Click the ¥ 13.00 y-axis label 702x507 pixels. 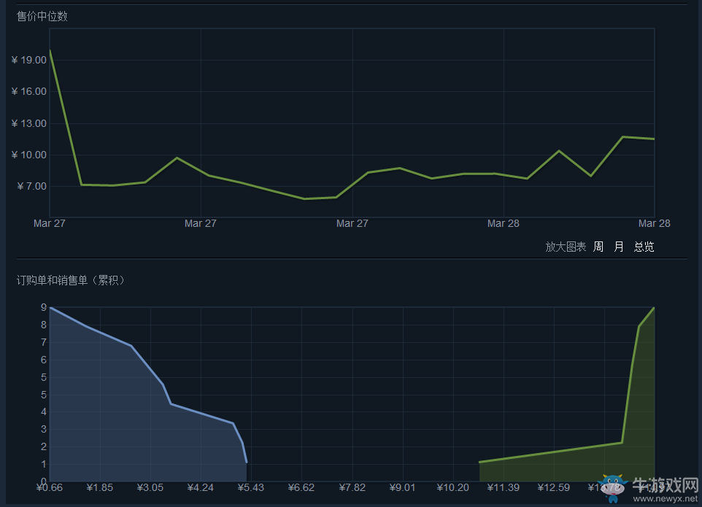point(29,123)
